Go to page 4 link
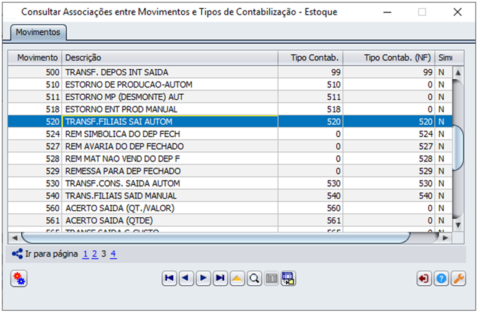Viewport: 478px width, 312px height. (x=113, y=254)
